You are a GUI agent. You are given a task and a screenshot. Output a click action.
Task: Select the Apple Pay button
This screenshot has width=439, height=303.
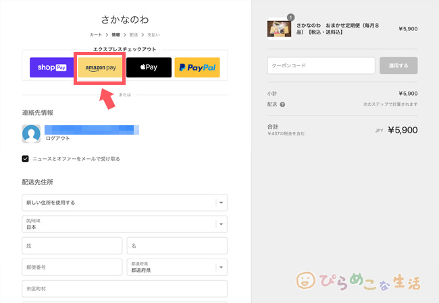(x=149, y=67)
